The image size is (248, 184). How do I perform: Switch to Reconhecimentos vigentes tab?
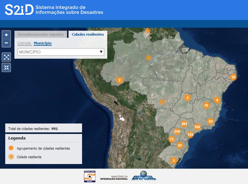coord(41,34)
